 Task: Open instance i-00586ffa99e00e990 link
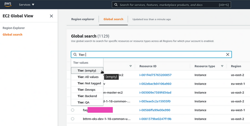click(155, 110)
